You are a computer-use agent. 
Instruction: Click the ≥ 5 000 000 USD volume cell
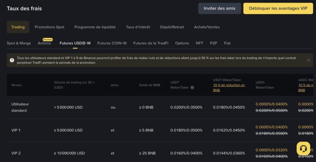point(68,130)
